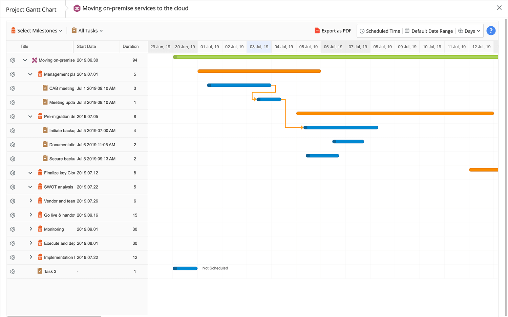Select the 03 Jul, 19 column header

click(259, 47)
